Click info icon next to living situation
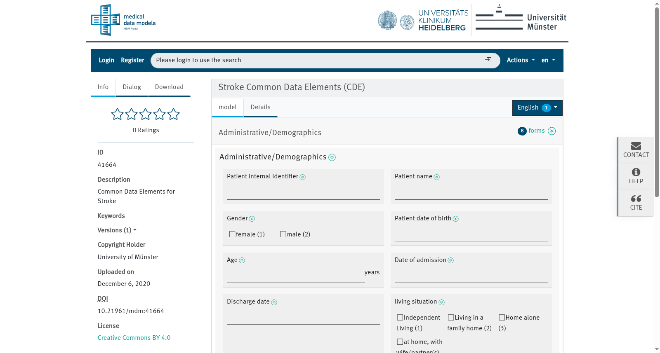This screenshot has height=353, width=660. [x=442, y=302]
